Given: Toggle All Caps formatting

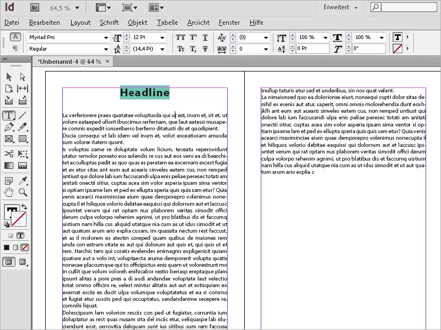Looking at the screenshot, I should point(181,37).
